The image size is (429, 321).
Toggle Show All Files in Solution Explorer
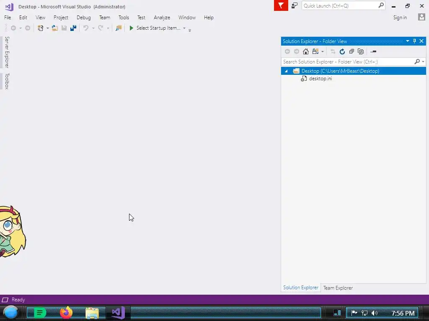pos(361,51)
